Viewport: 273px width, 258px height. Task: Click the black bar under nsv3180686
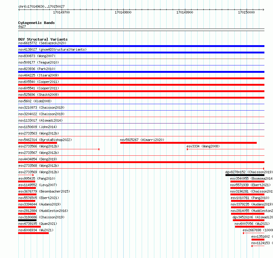pos(27,220)
